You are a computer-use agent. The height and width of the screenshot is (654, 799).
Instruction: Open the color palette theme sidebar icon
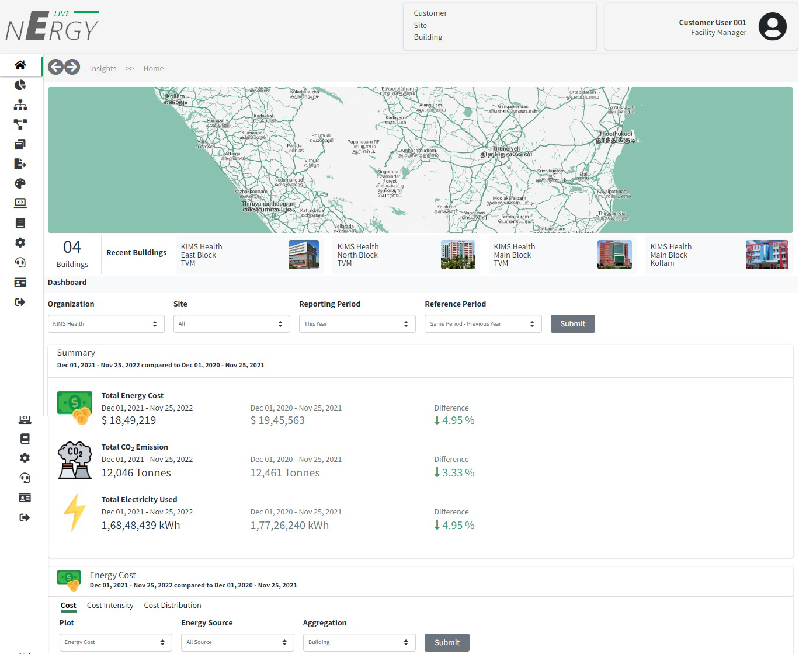[x=20, y=183]
